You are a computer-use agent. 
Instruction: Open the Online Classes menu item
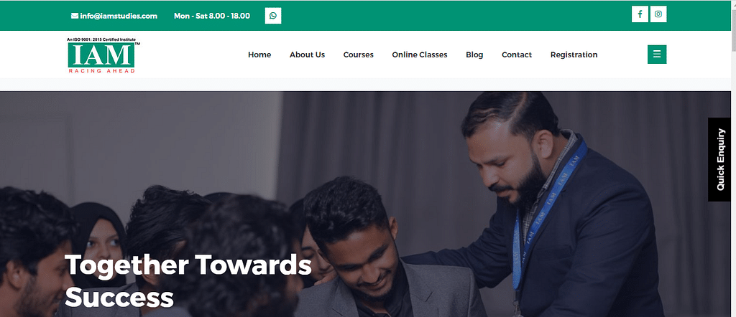click(x=420, y=55)
